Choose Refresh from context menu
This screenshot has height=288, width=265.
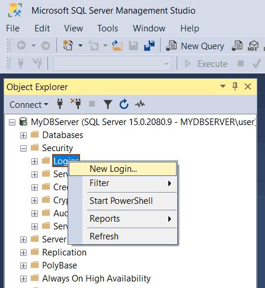[x=123, y=236]
